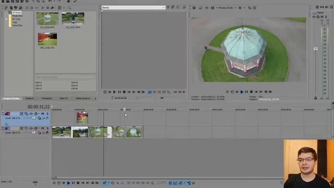Screen dimensions: 334x188
Task: Insert marker using the flag icon
Action: click(159, 183)
